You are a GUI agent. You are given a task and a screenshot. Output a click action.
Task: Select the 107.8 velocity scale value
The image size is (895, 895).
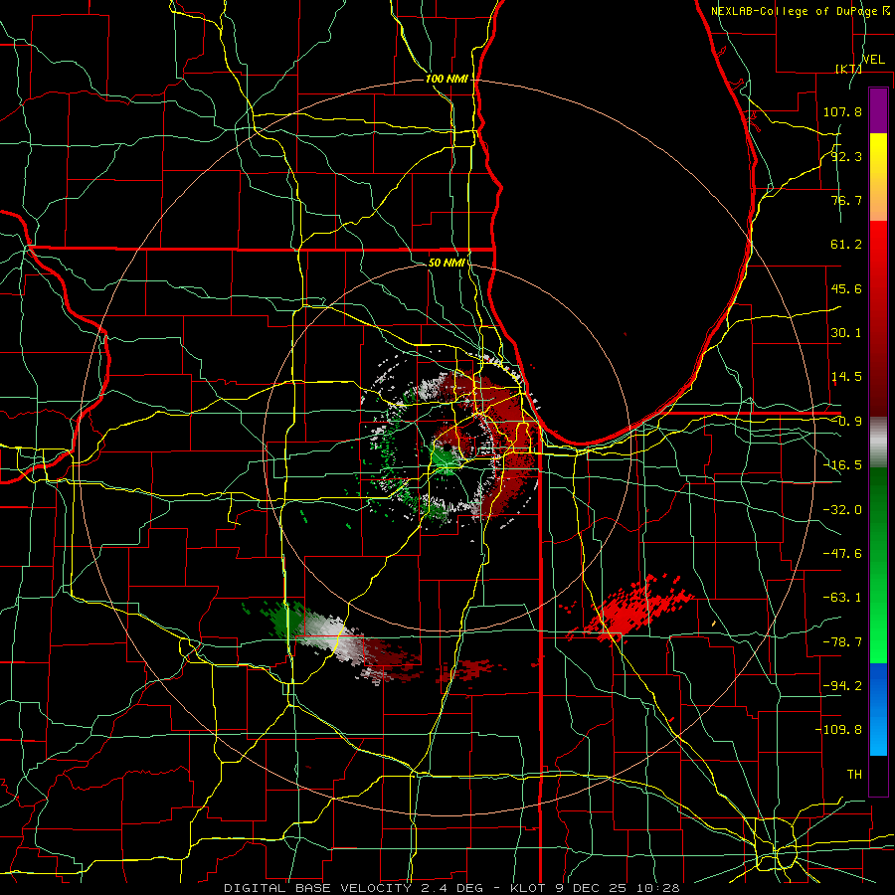pos(842,111)
